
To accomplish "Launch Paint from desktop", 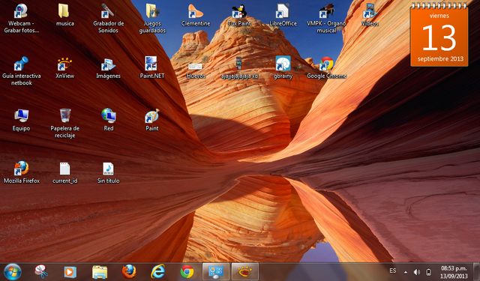I will 152,120.
